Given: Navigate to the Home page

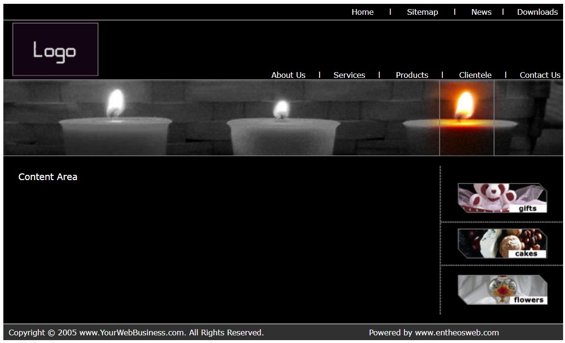Looking at the screenshot, I should tap(362, 12).
